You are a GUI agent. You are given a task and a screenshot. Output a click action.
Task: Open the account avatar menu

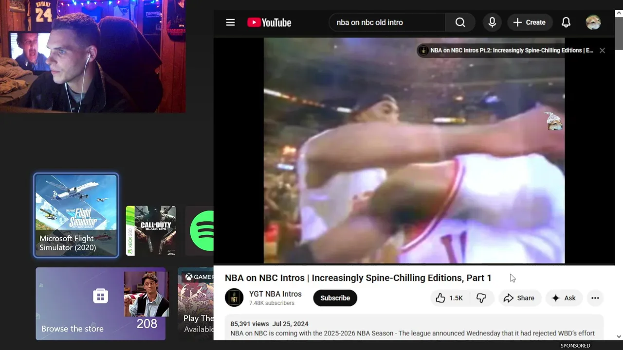point(593,22)
